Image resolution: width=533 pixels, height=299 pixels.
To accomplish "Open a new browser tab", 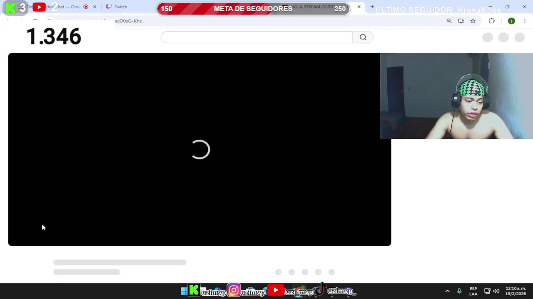I will pyautogui.click(x=372, y=7).
